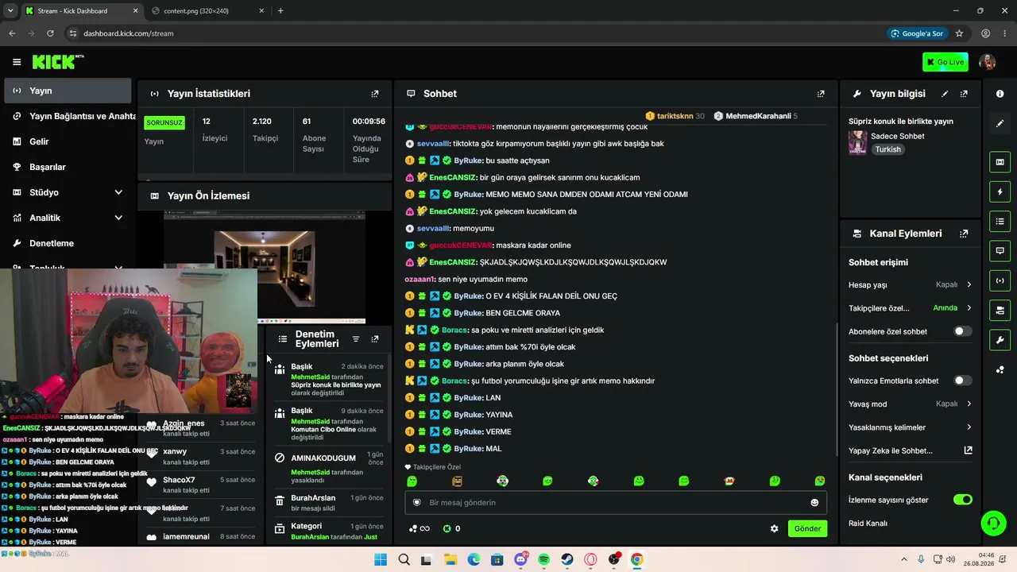Open Denetleme in sidebar
This screenshot has height=572, width=1017.
(68, 243)
